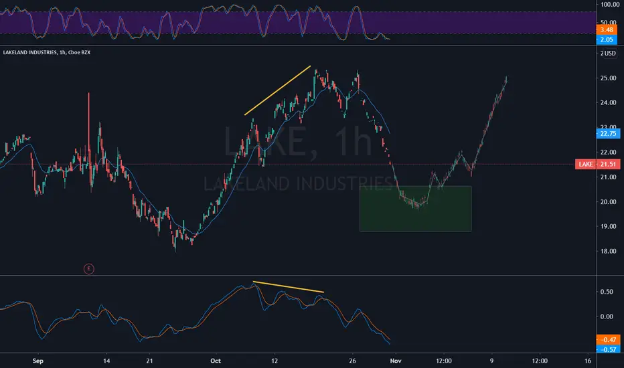Click the 21.00 price axis label
The image size is (624, 368).
(608, 177)
